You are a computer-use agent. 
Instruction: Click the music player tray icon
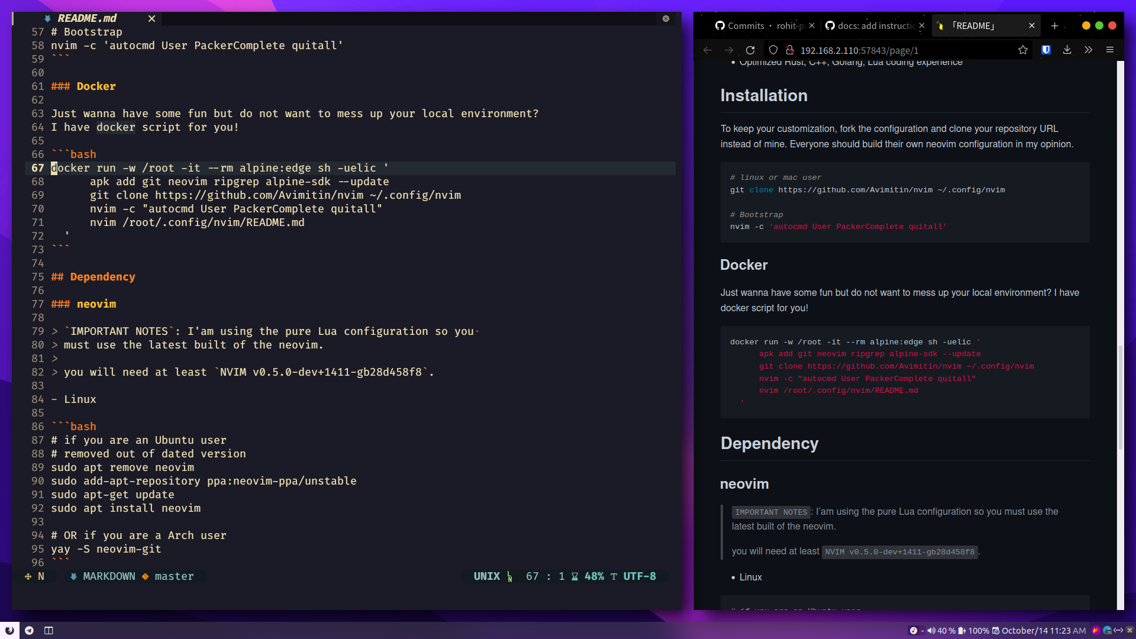pos(914,631)
